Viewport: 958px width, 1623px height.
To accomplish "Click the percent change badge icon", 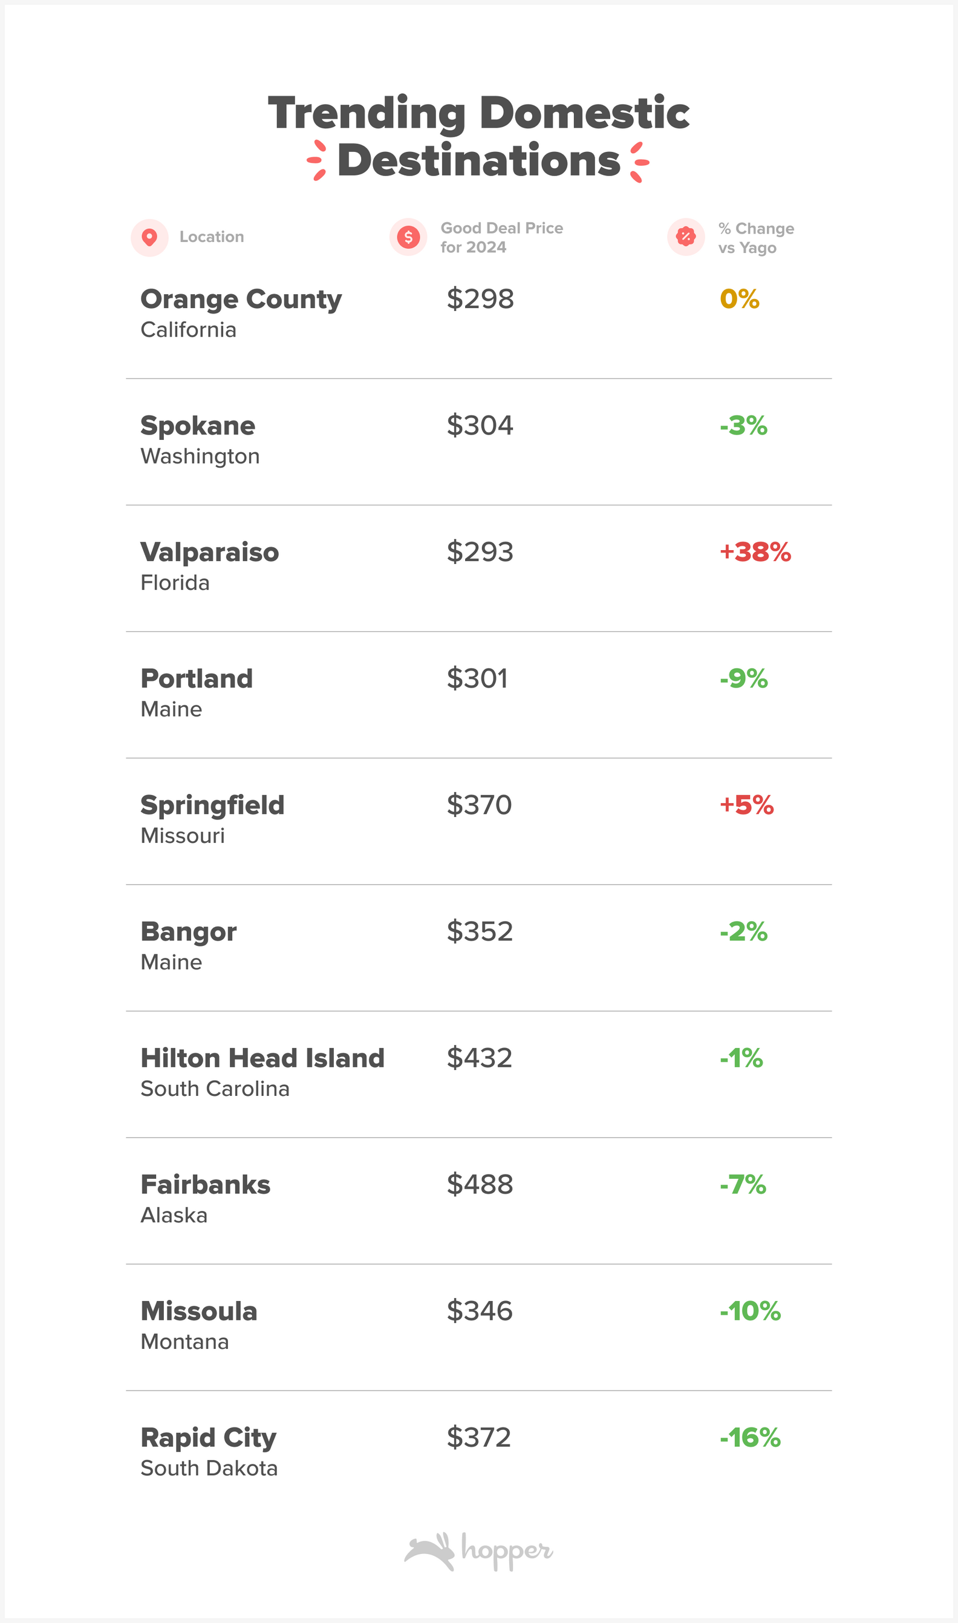I will [686, 237].
